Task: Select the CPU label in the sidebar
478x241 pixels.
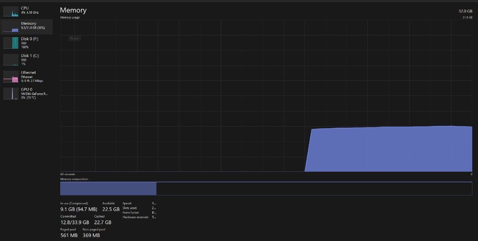Action: (25, 8)
